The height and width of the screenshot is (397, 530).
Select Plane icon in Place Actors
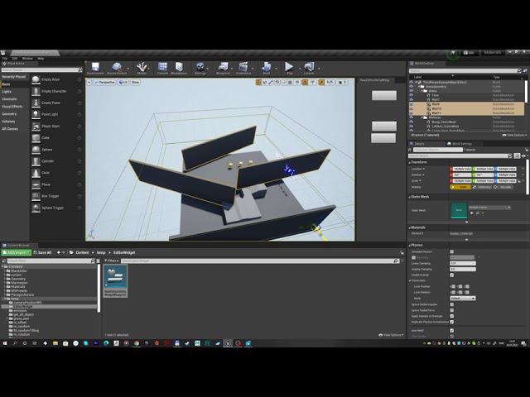pyautogui.click(x=36, y=184)
